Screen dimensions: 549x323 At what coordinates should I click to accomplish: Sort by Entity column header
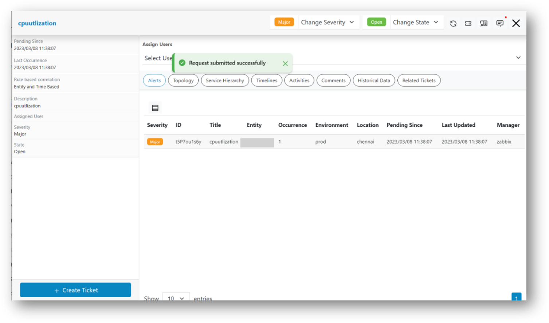click(254, 125)
